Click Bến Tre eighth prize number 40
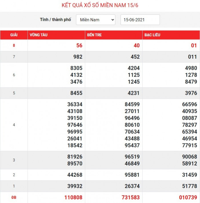This screenshot has width=200, height=203. tap(137, 46)
